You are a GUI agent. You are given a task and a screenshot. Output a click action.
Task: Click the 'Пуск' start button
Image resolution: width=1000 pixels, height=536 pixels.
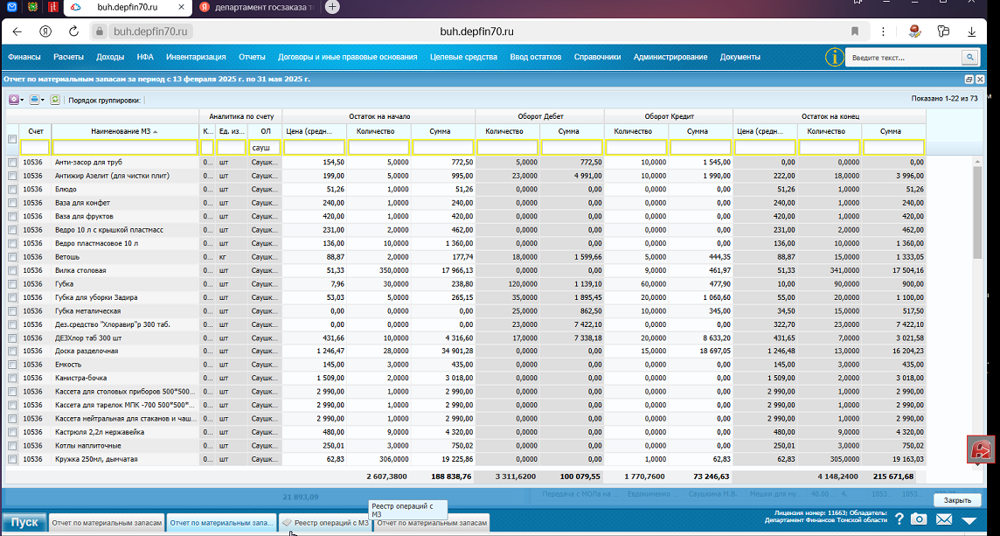pos(24,522)
